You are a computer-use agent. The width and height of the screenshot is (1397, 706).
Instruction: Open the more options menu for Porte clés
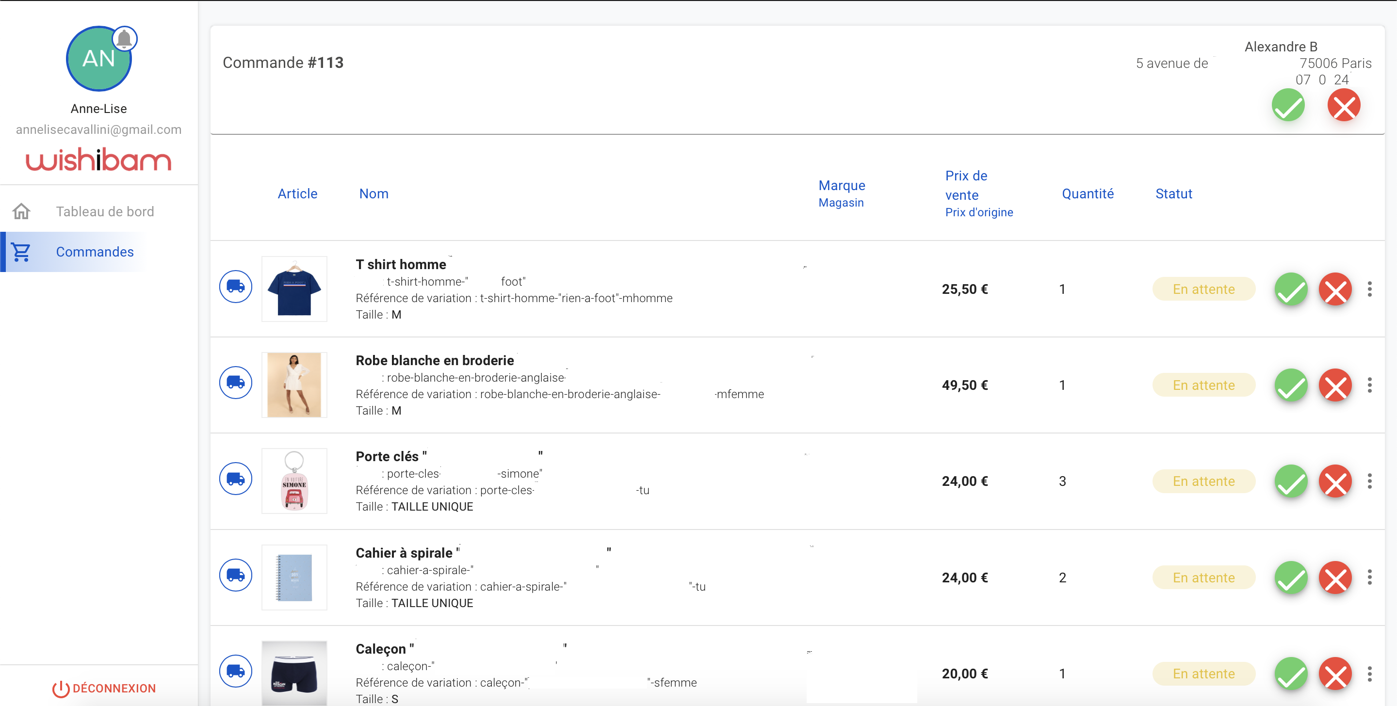[x=1369, y=481]
